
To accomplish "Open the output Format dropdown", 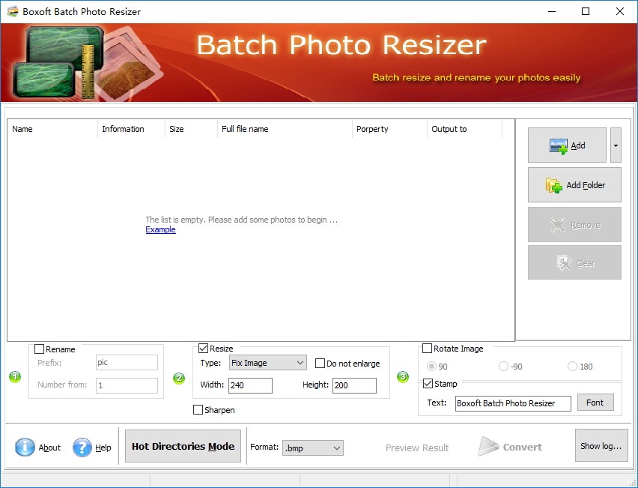I will tap(313, 448).
